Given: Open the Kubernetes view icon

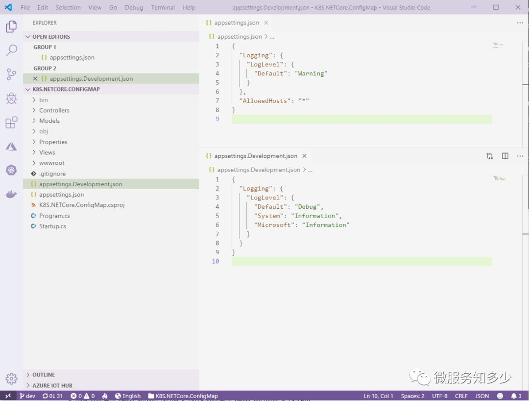Looking at the screenshot, I should (x=11, y=170).
